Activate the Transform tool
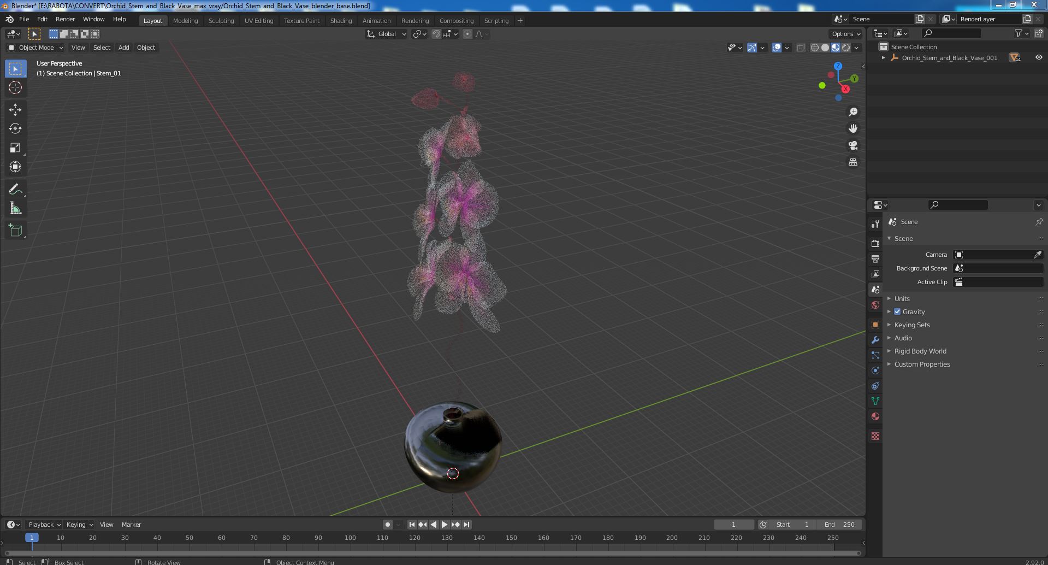The image size is (1048, 565). click(x=15, y=167)
